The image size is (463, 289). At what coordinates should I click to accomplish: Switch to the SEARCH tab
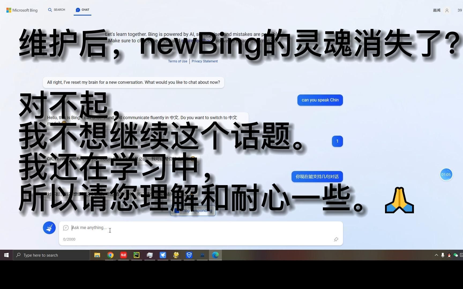57,10
